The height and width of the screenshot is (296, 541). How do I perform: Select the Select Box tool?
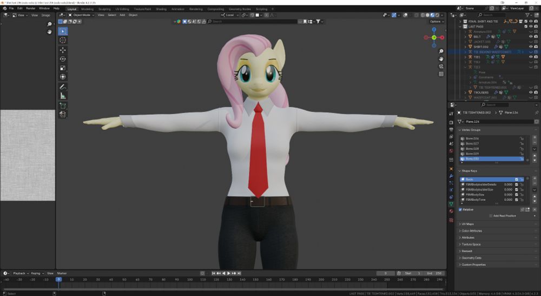click(x=63, y=31)
